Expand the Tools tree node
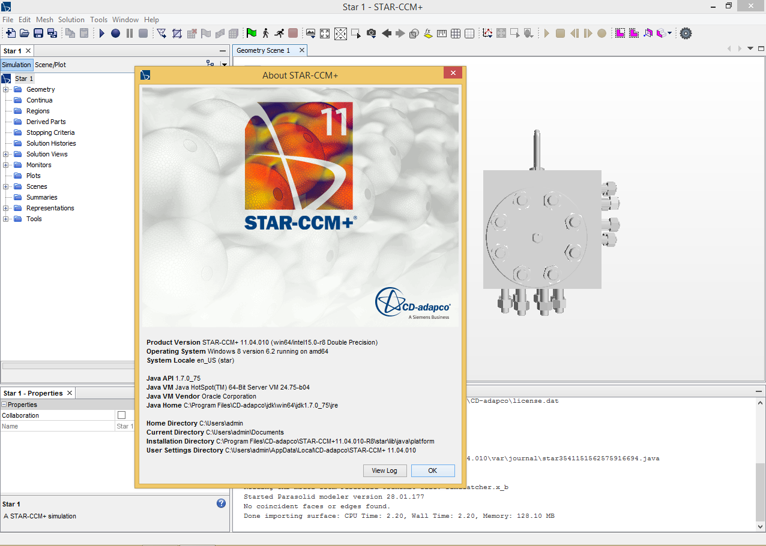766x546 pixels. 6,219
